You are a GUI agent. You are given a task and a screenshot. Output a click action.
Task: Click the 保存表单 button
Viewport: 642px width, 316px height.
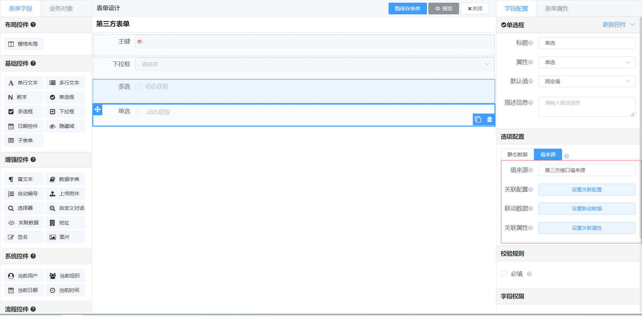point(407,9)
